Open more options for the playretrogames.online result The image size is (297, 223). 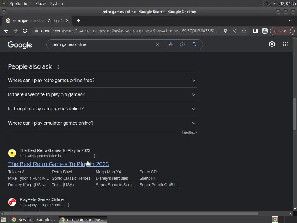click(x=69, y=205)
